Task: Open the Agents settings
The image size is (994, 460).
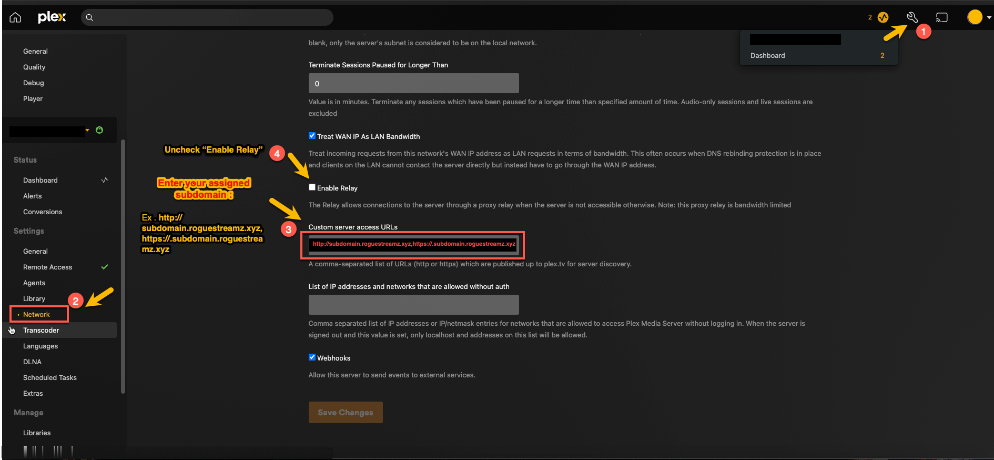Action: click(34, 283)
